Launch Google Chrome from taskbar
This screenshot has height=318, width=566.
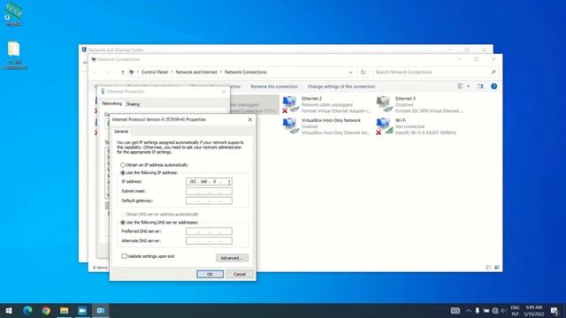click(46, 310)
